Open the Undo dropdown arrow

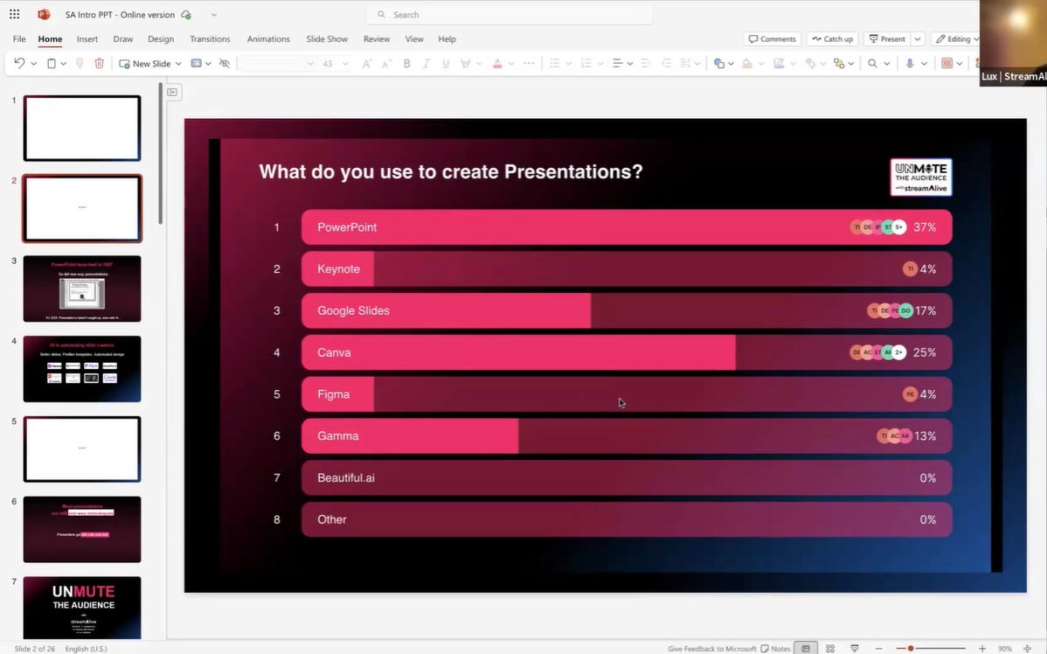pos(33,64)
